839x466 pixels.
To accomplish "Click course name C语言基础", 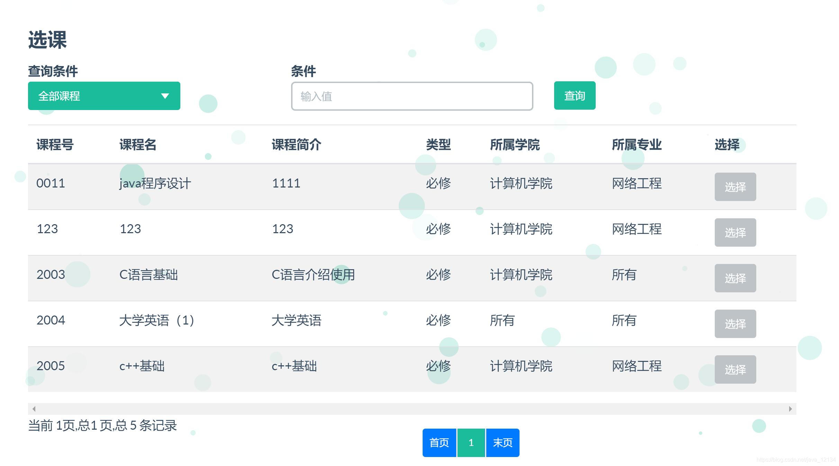I will coord(148,275).
